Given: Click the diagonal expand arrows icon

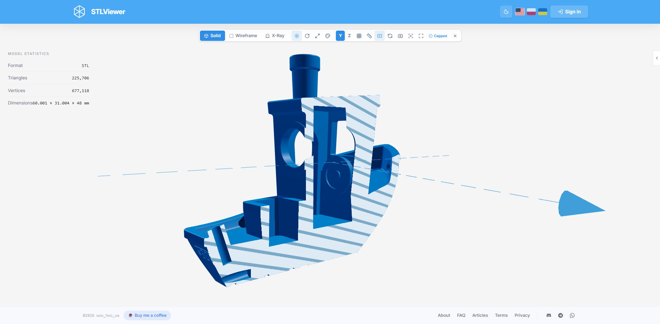Looking at the screenshot, I should coord(318,36).
